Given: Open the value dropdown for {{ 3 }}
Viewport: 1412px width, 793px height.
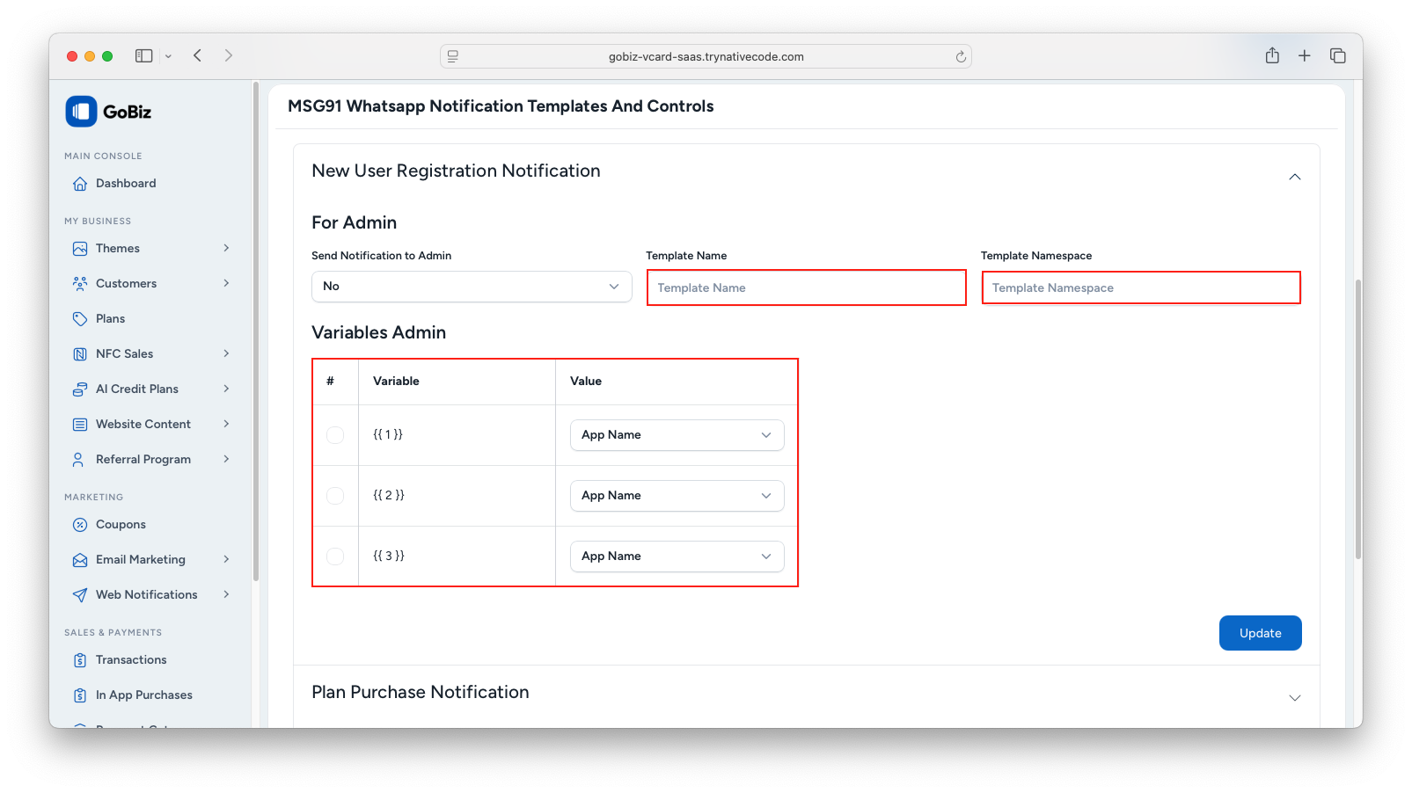Looking at the screenshot, I should pos(677,557).
